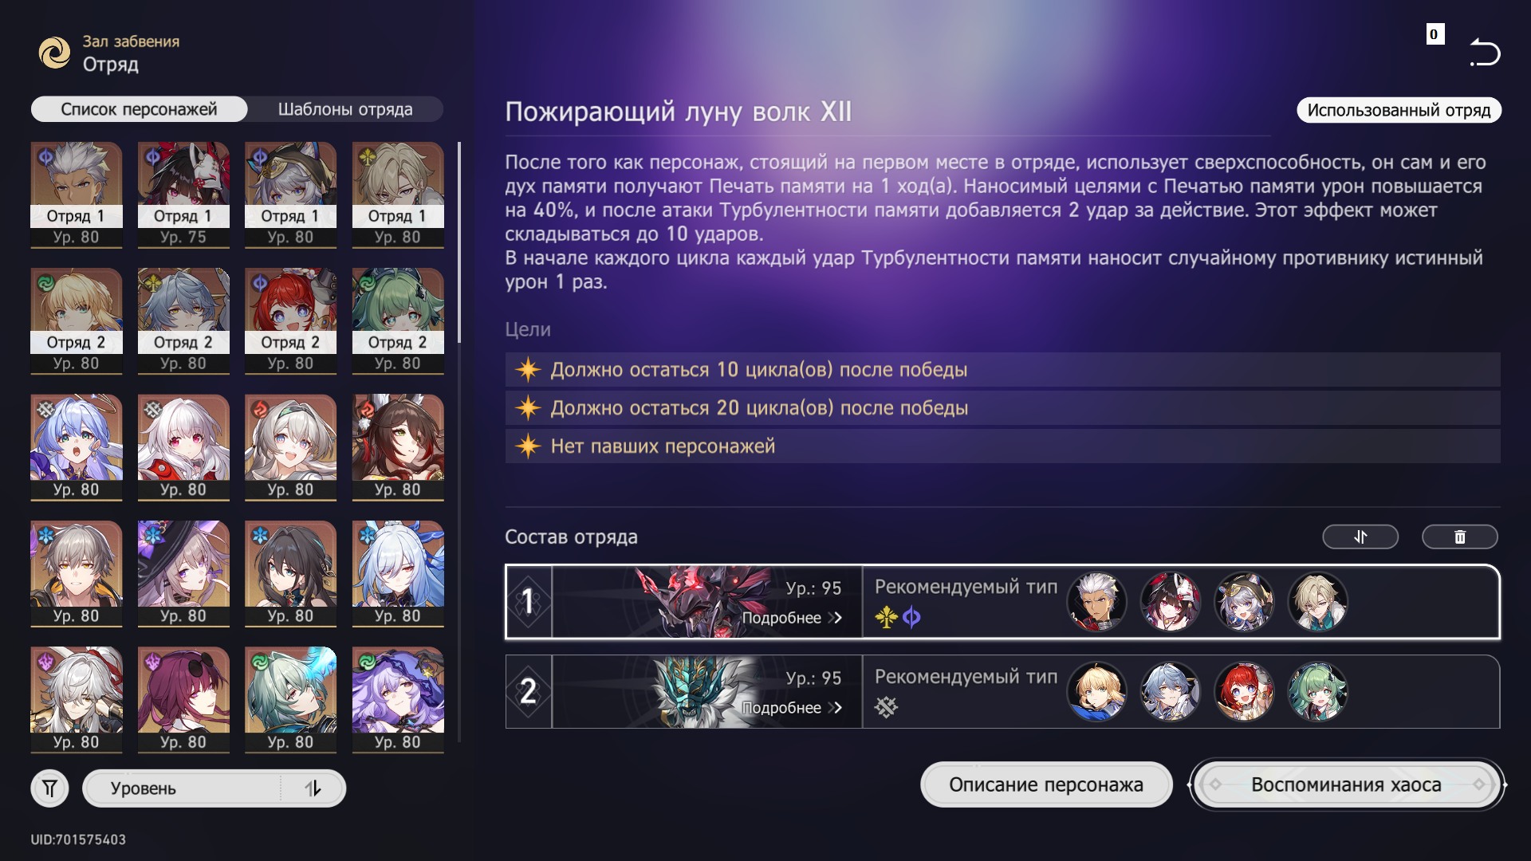Click the Описание персонажа button
The height and width of the screenshot is (861, 1531).
tap(1046, 784)
